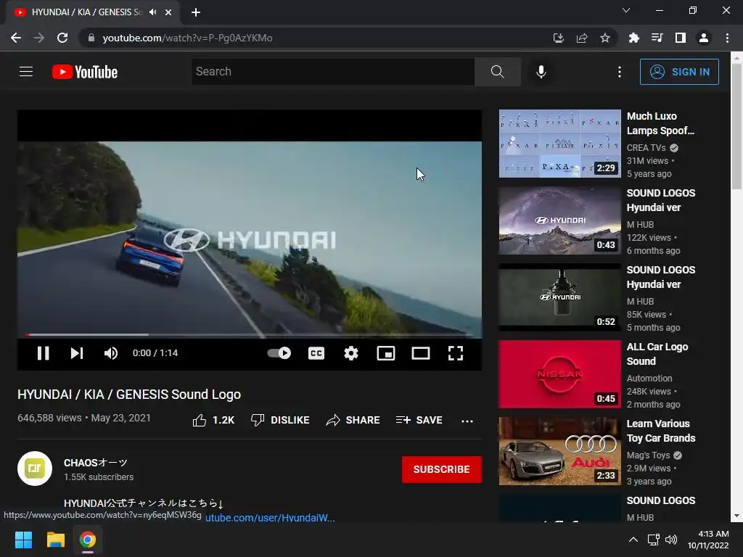
Task: Click the red SUBSCRIBE button
Action: 442,469
